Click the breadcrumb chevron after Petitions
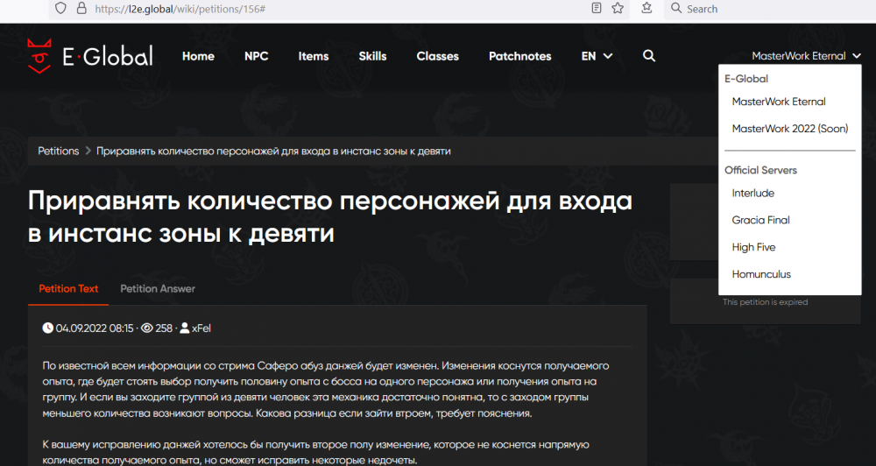 88,151
